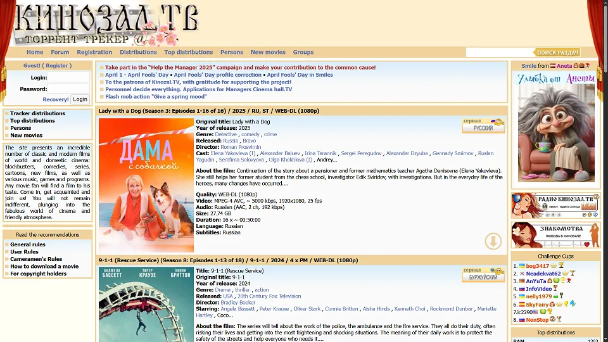
Task: Open Cameramen's Rules link
Action: 36,259
